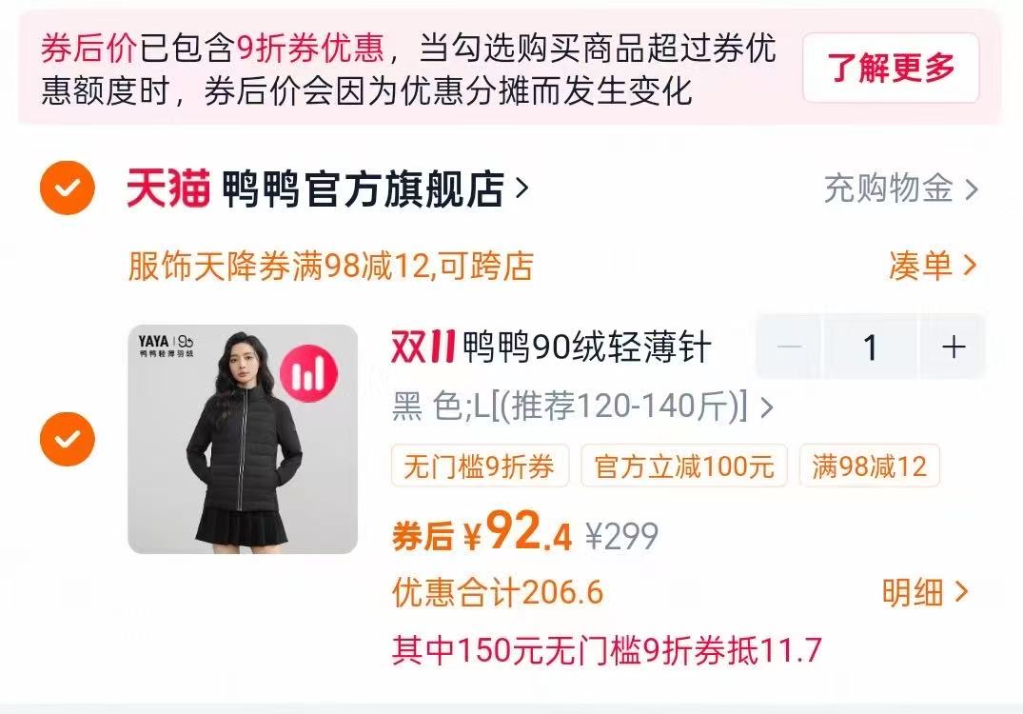Click the 天猫 logo icon
Image resolution: width=1023 pixels, height=714 pixels.
click(x=168, y=188)
